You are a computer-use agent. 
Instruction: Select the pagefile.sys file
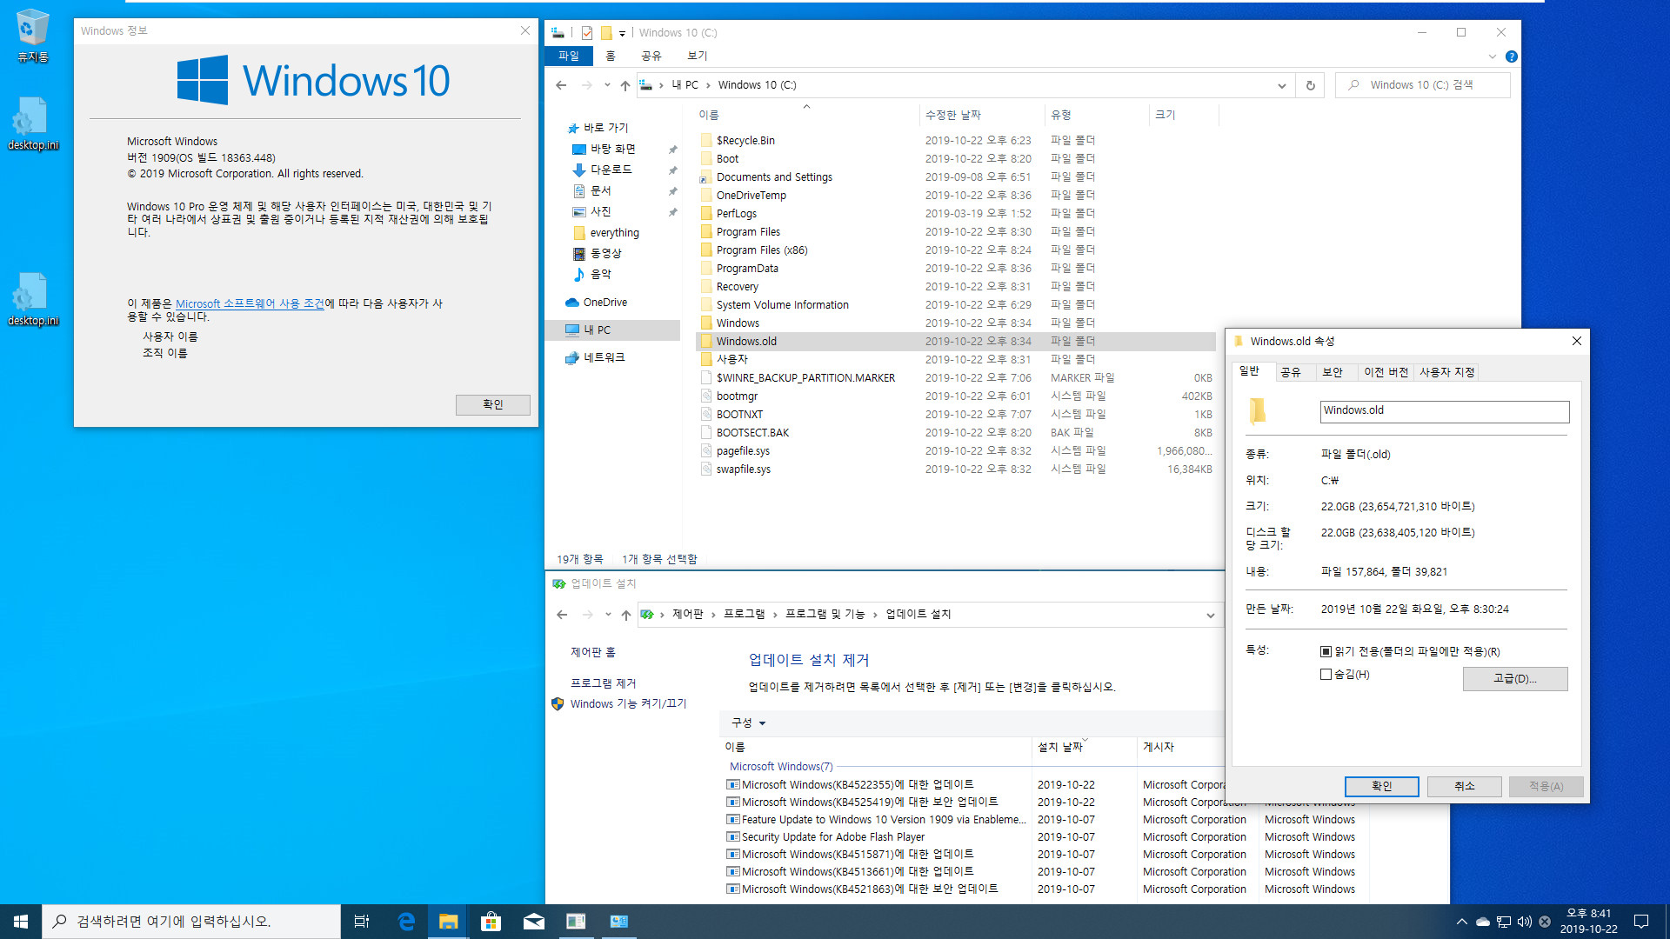(743, 451)
